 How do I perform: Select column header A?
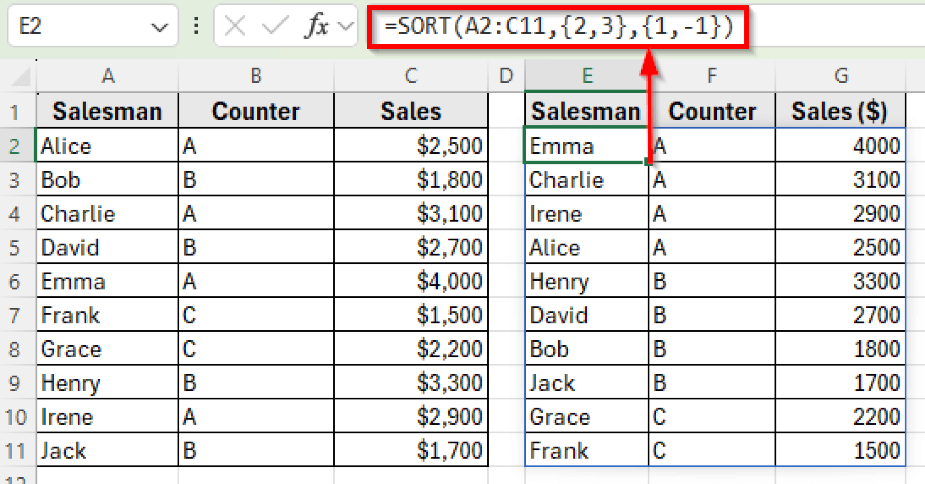tap(108, 76)
